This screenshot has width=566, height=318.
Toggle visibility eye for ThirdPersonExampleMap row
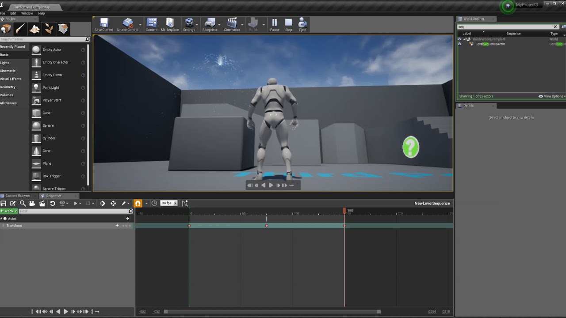459,39
